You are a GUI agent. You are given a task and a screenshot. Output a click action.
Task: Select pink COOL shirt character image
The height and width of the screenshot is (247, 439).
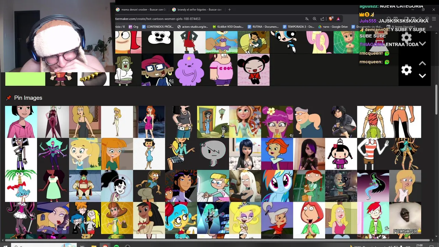pyautogui.click(x=222, y=70)
